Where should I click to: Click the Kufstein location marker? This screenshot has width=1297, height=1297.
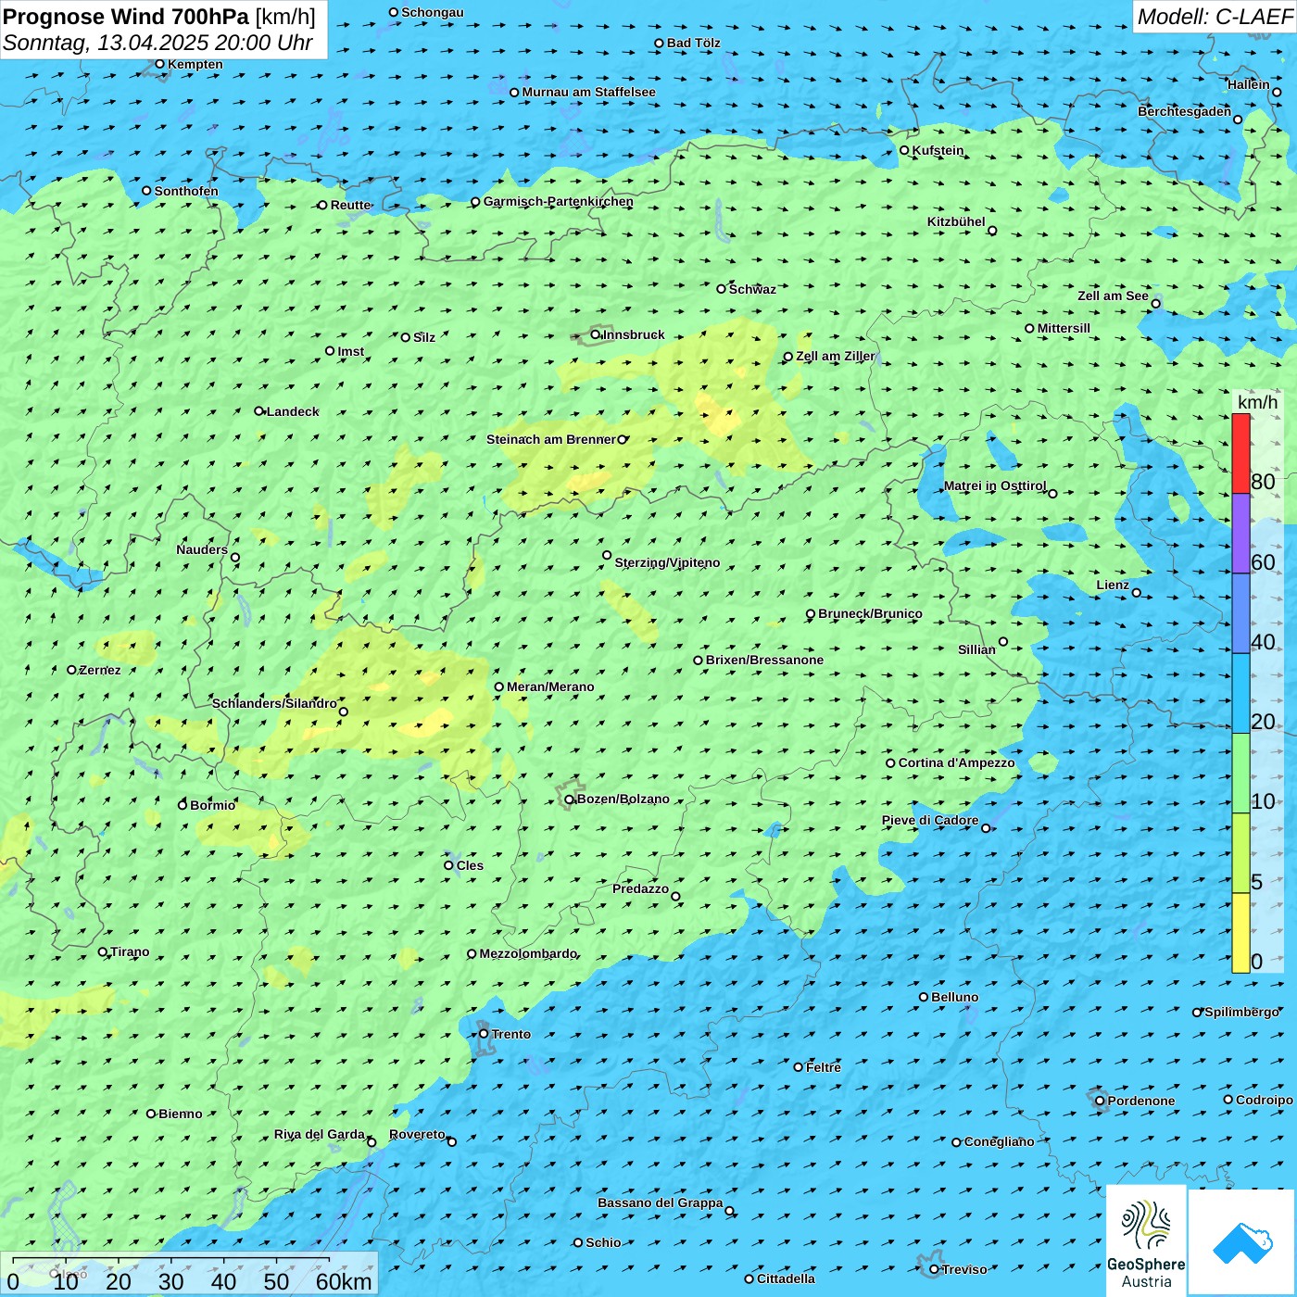tap(904, 150)
